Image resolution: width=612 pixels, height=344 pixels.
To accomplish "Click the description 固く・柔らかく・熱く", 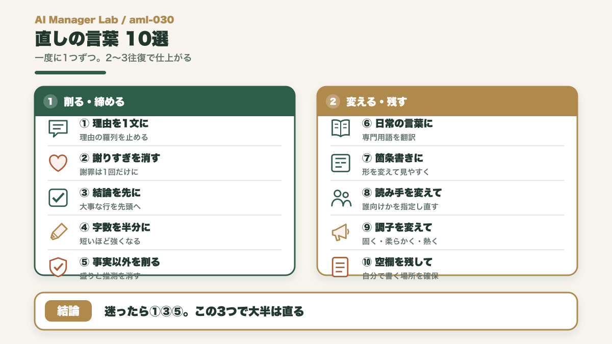I will (x=400, y=241).
